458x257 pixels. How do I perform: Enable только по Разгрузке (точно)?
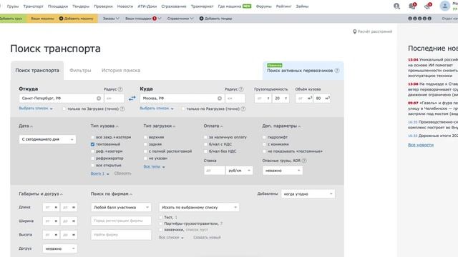pyautogui.click(x=183, y=109)
